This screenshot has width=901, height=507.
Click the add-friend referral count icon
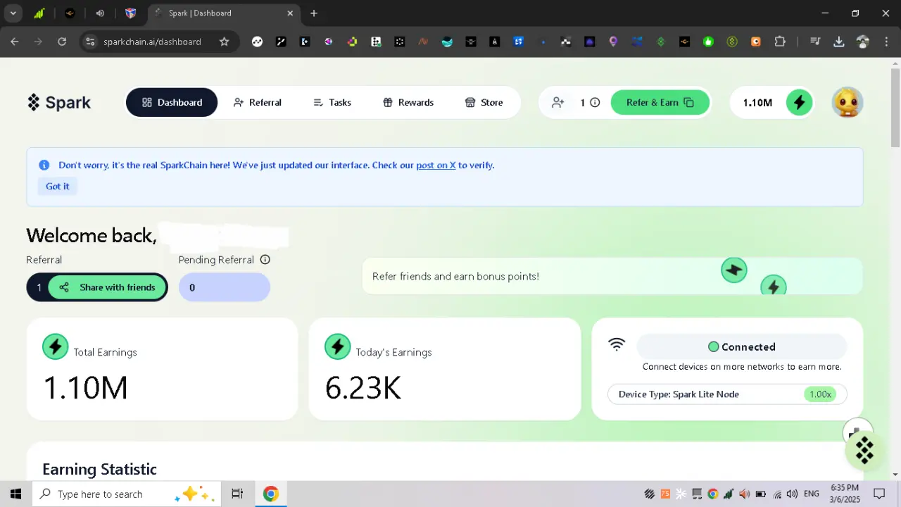558,102
